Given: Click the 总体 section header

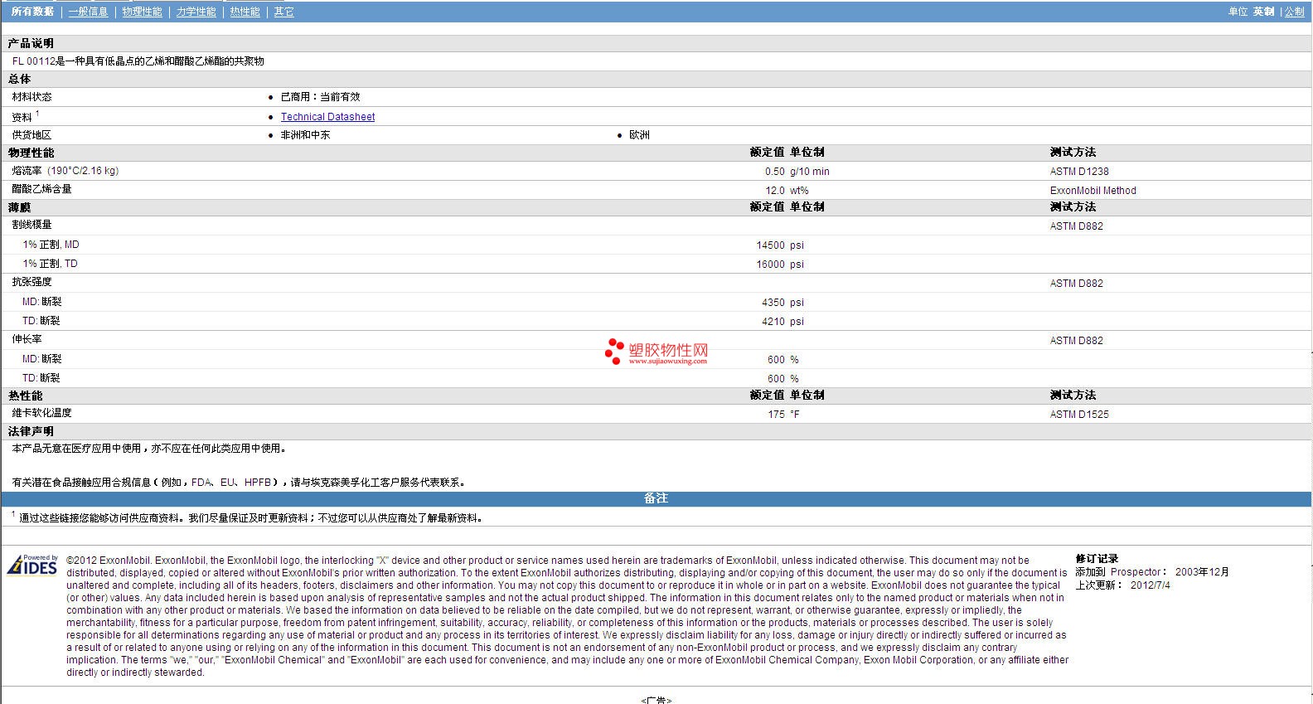Looking at the screenshot, I should click(19, 79).
